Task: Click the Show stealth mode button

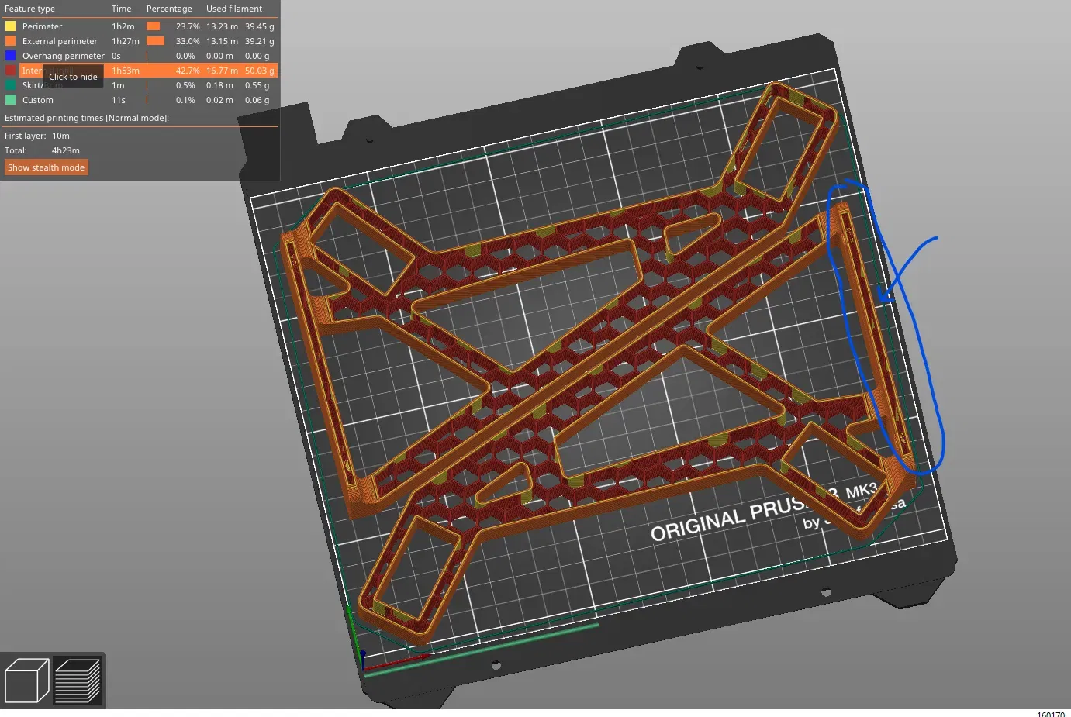Action: (x=47, y=167)
